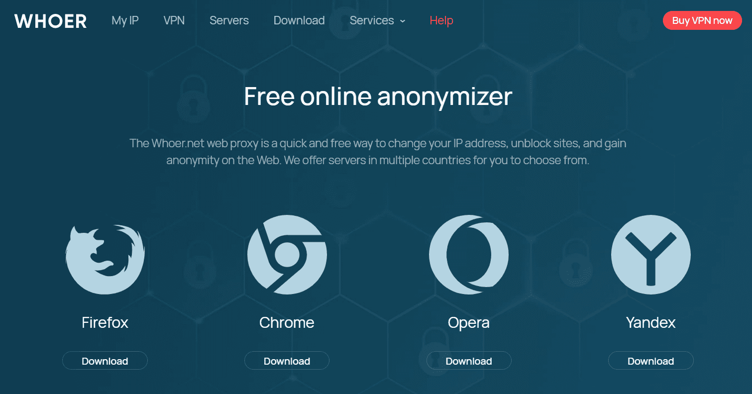Open the red Help link
Viewport: 752px width, 394px height.
441,20
